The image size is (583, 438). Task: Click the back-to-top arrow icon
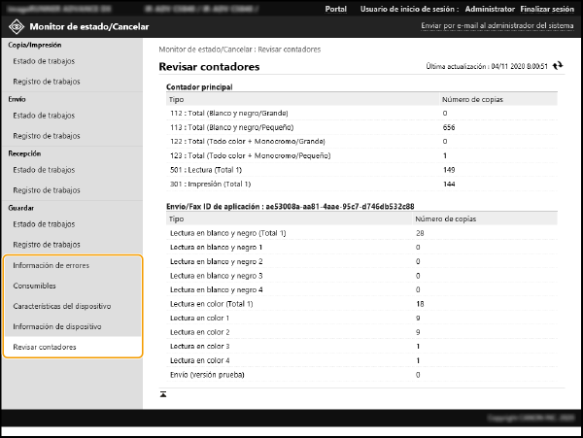coord(163,393)
